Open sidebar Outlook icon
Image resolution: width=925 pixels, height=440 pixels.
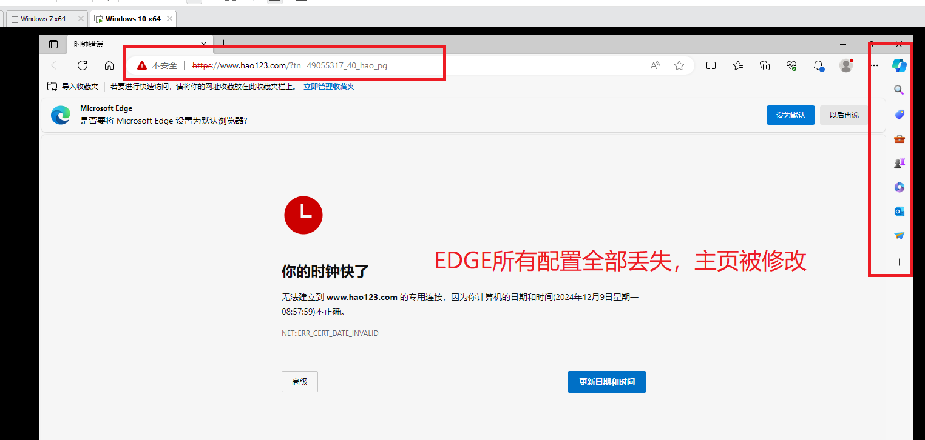coord(899,212)
